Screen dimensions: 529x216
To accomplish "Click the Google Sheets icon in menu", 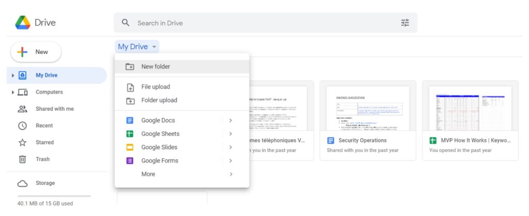I will 130,134.
